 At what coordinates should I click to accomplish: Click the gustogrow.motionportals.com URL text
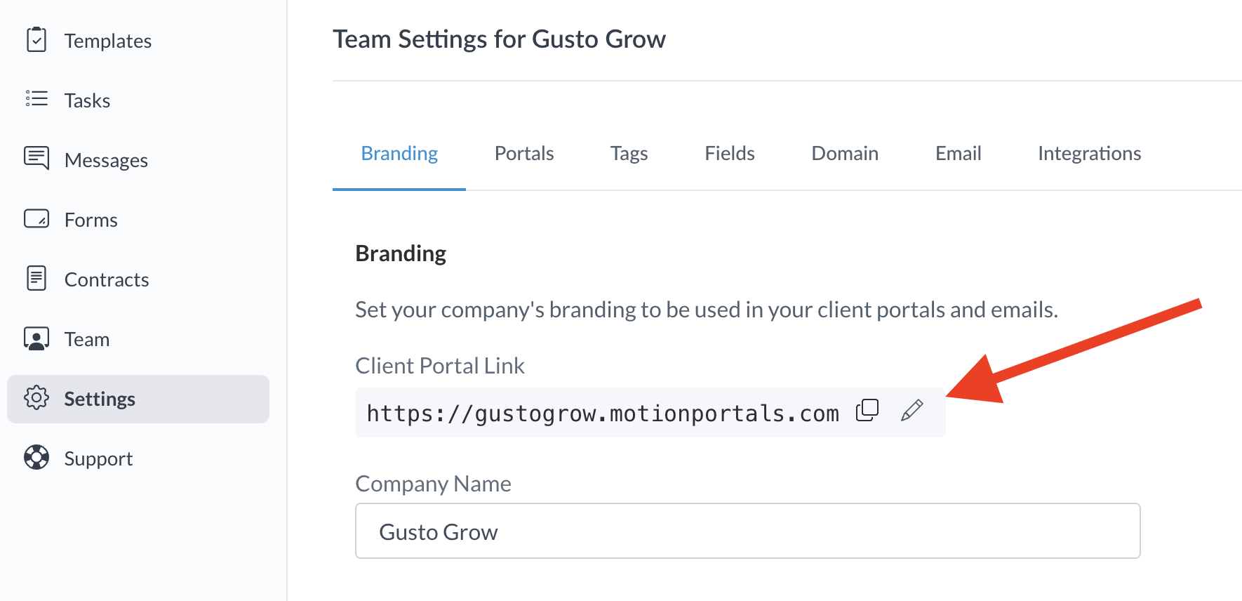coord(603,414)
